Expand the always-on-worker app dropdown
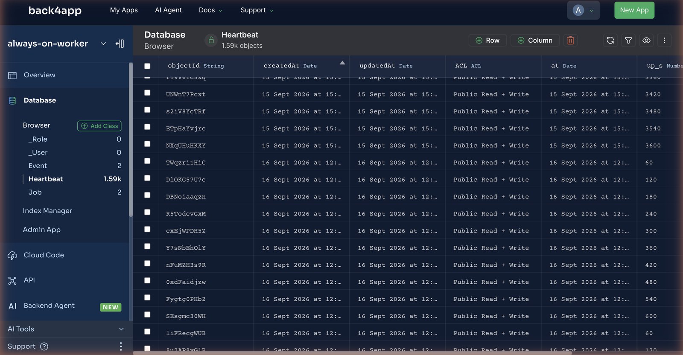 click(x=103, y=44)
